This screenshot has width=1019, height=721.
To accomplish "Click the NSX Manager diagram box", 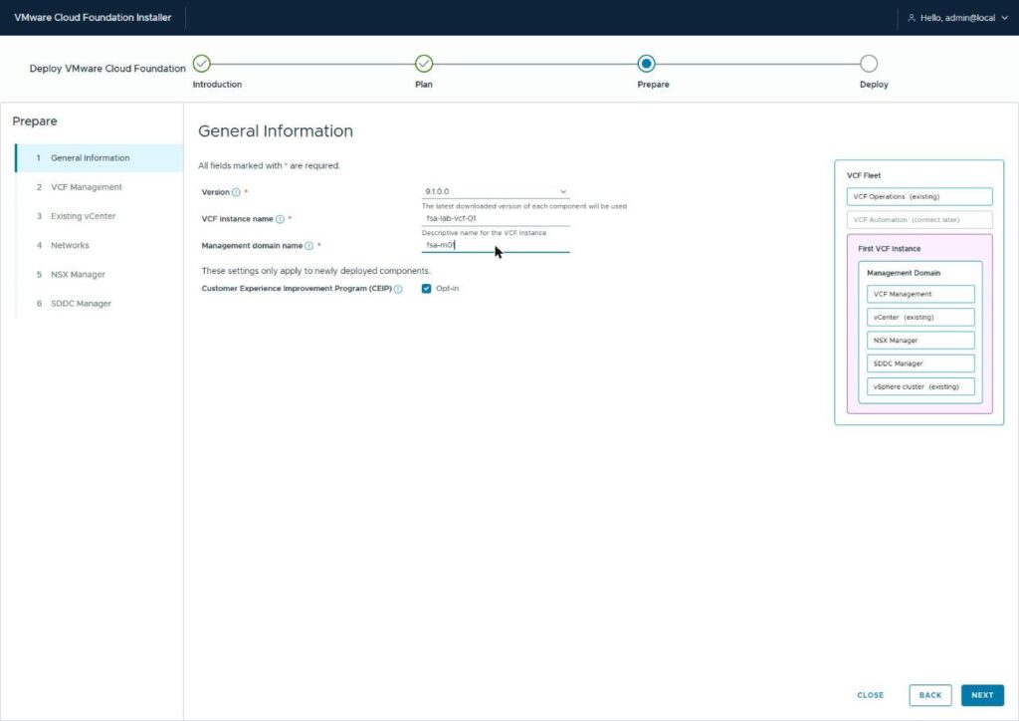I will [x=920, y=340].
